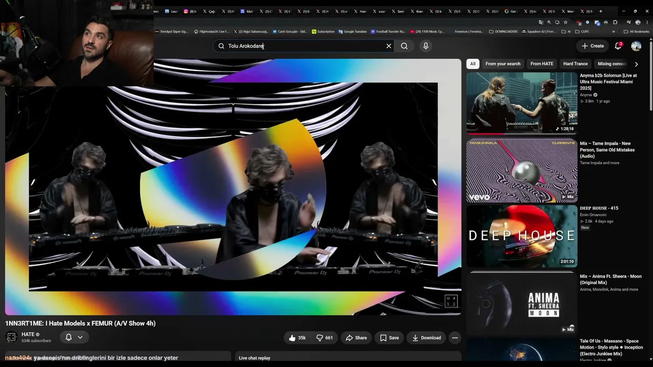Open the AI bookmark folder

pos(565,32)
